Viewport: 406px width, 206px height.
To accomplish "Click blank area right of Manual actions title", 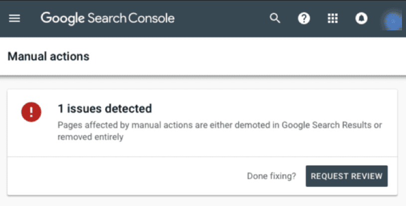I will click(249, 56).
